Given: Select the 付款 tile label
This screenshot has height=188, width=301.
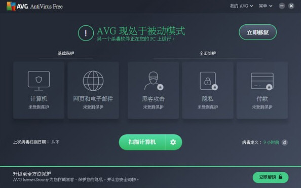Looking at the screenshot, I should coord(262,99).
